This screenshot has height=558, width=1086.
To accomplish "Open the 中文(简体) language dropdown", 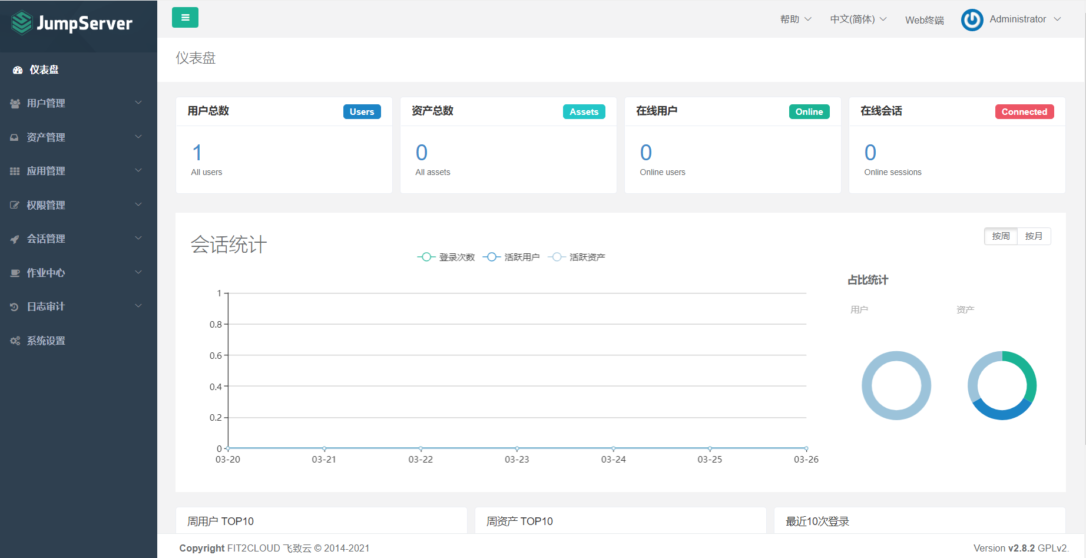I will [x=858, y=19].
